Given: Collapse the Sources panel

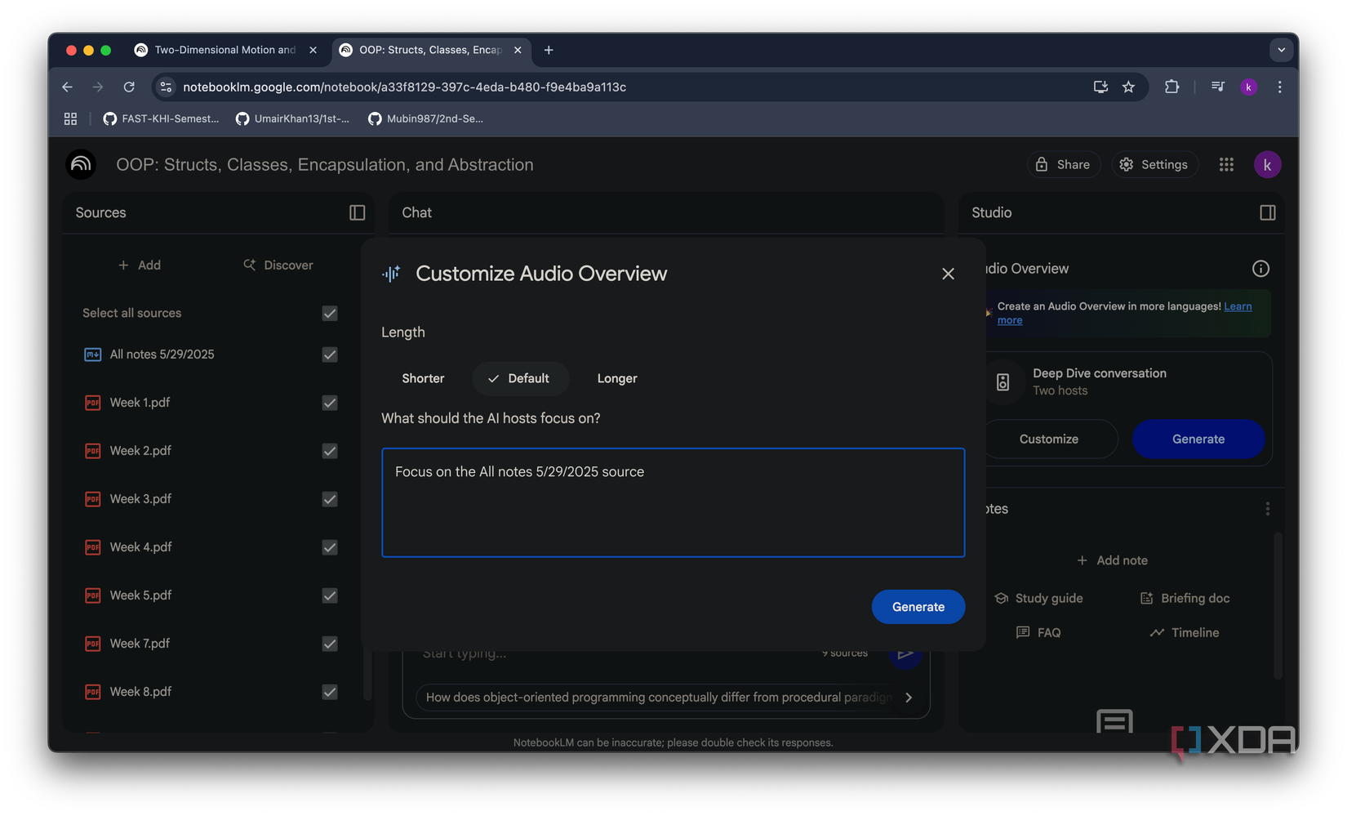Looking at the screenshot, I should pos(357,212).
